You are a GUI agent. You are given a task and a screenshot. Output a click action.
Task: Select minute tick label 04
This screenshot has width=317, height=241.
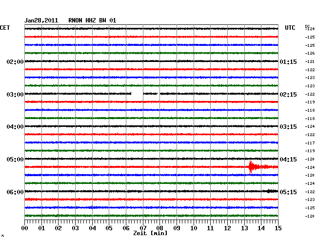click(x=92, y=228)
